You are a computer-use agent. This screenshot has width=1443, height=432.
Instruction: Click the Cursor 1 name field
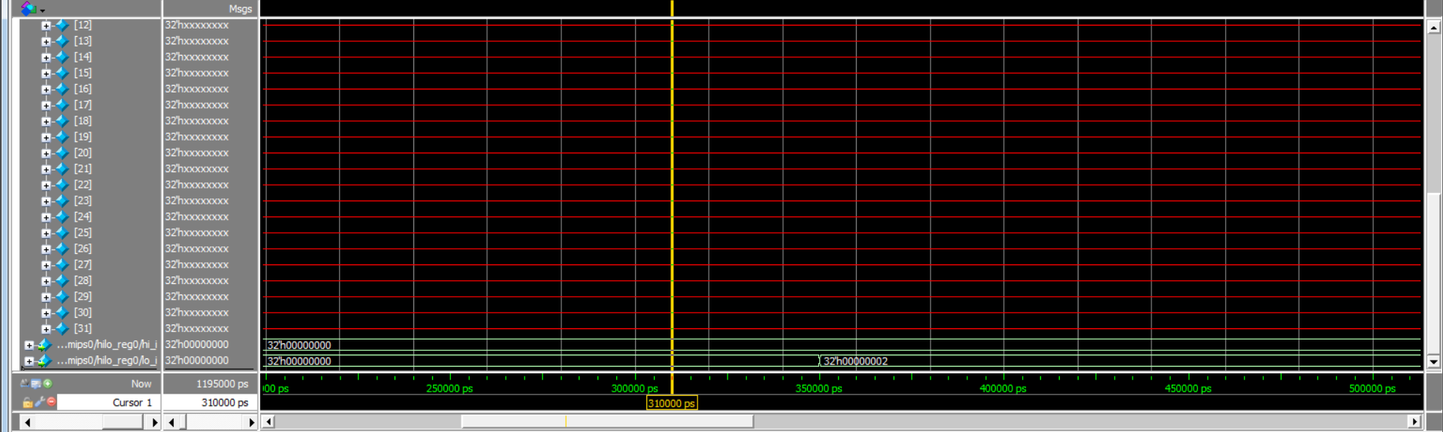pyautogui.click(x=109, y=403)
